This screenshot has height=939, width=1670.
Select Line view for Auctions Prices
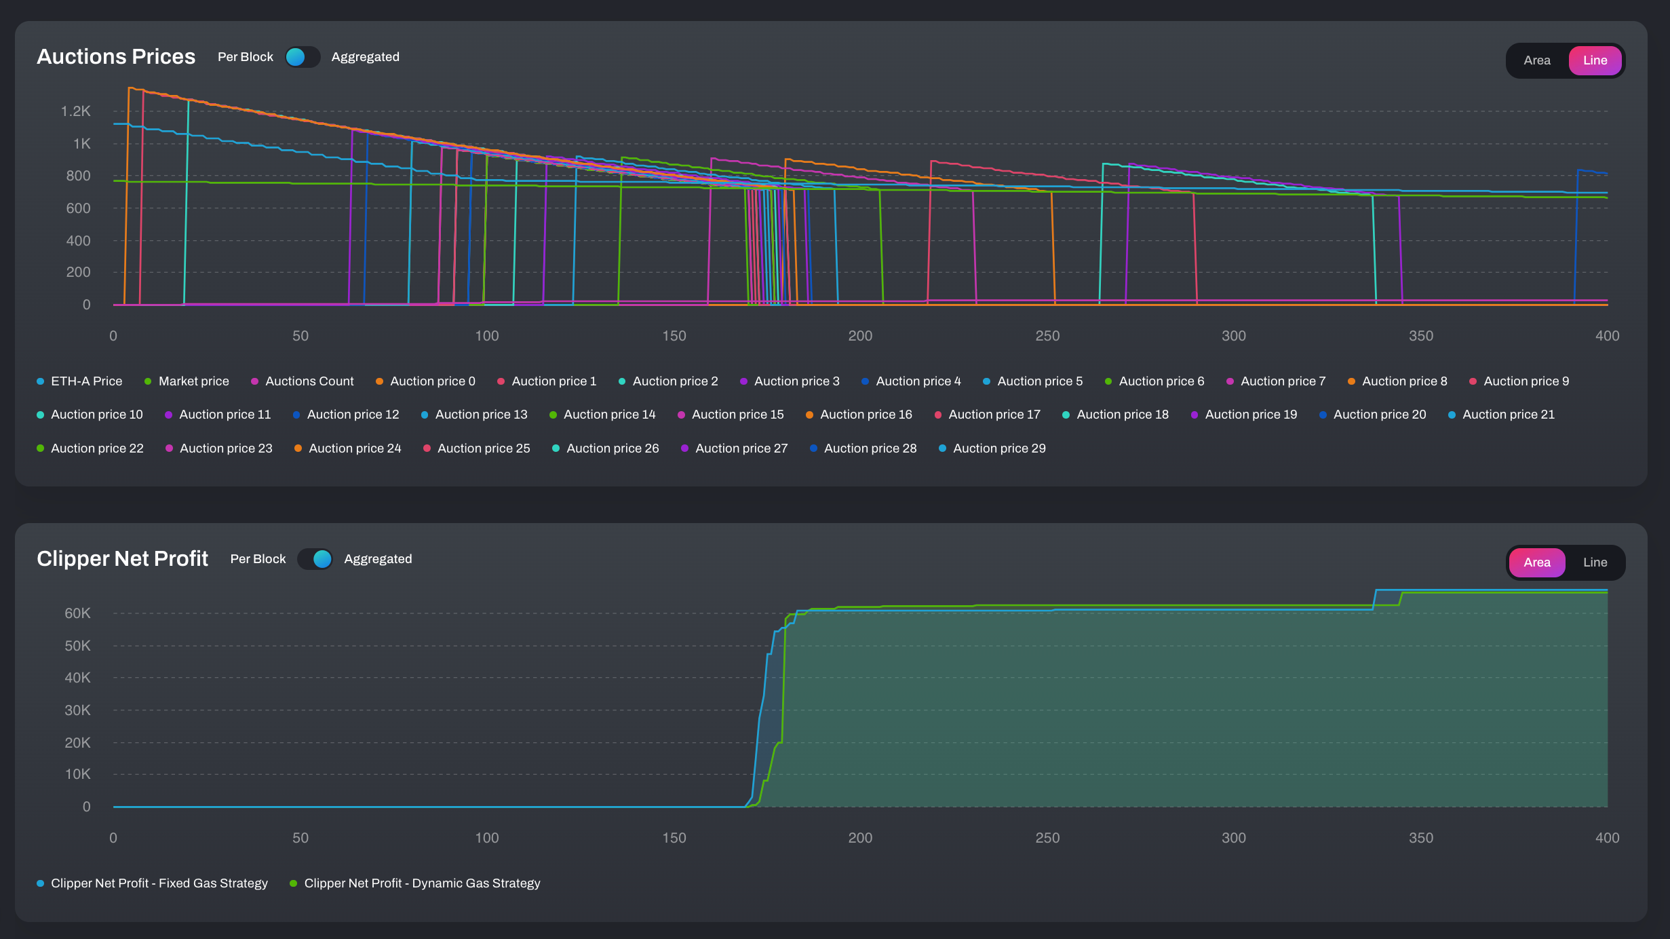1595,60
